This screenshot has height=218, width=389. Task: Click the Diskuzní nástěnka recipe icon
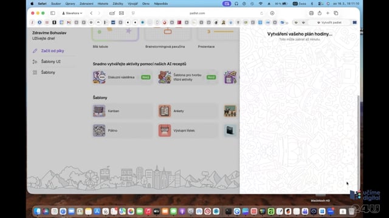coord(99,77)
